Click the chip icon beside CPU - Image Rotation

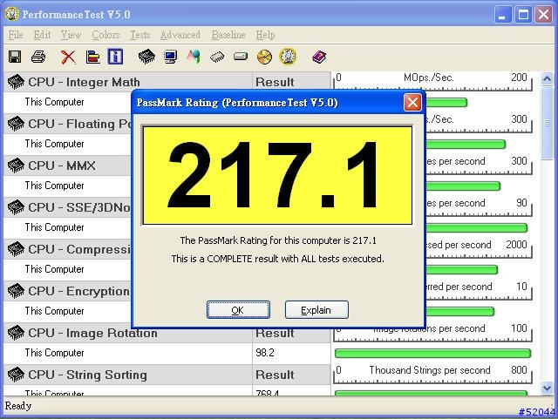click(x=16, y=333)
